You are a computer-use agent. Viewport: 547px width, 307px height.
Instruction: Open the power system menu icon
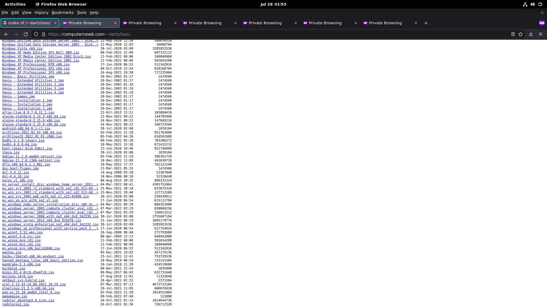pyautogui.click(x=540, y=4)
